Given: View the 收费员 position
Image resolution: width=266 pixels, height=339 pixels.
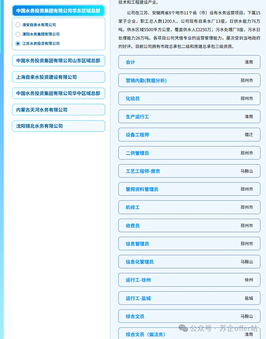Looking at the screenshot, I should pyautogui.click(x=189, y=226).
